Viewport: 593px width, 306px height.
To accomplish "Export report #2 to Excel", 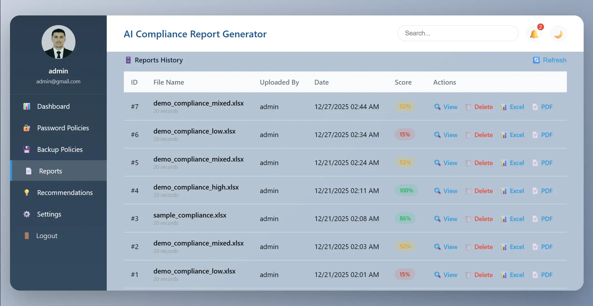I will click(x=512, y=247).
